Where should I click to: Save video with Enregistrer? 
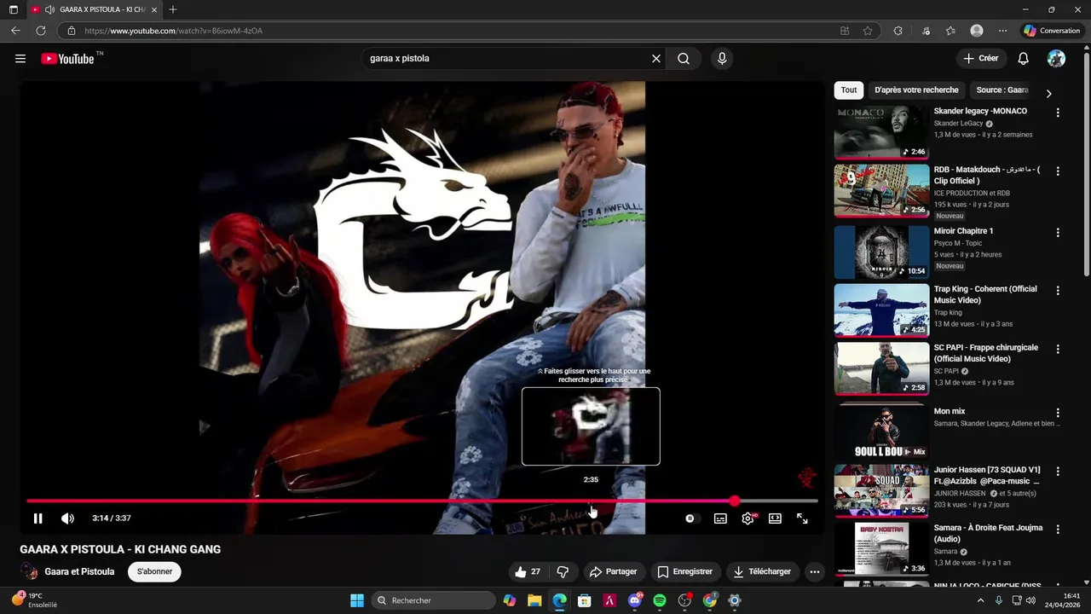point(685,571)
